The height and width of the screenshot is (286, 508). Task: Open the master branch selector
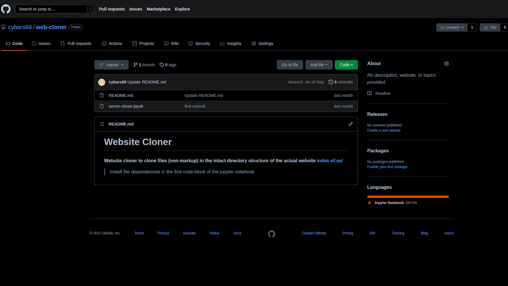(111, 65)
